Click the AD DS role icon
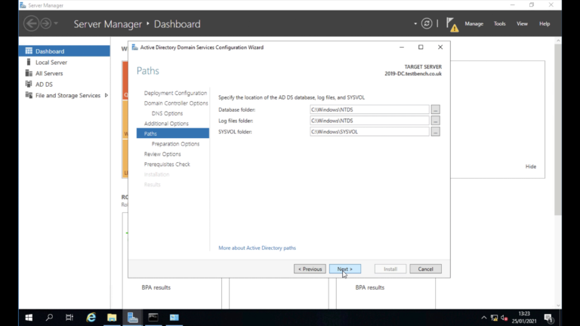This screenshot has width=580, height=326. click(x=29, y=85)
